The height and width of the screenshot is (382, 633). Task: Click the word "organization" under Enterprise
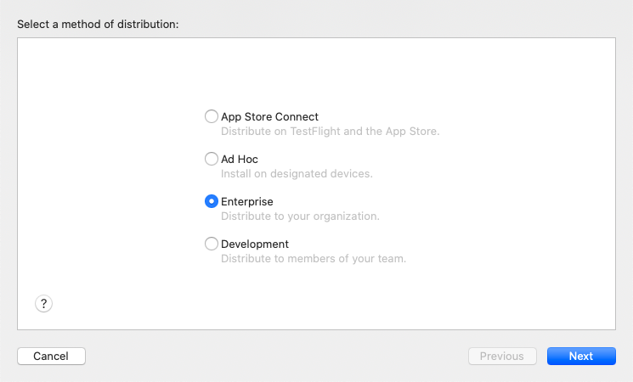coord(345,216)
